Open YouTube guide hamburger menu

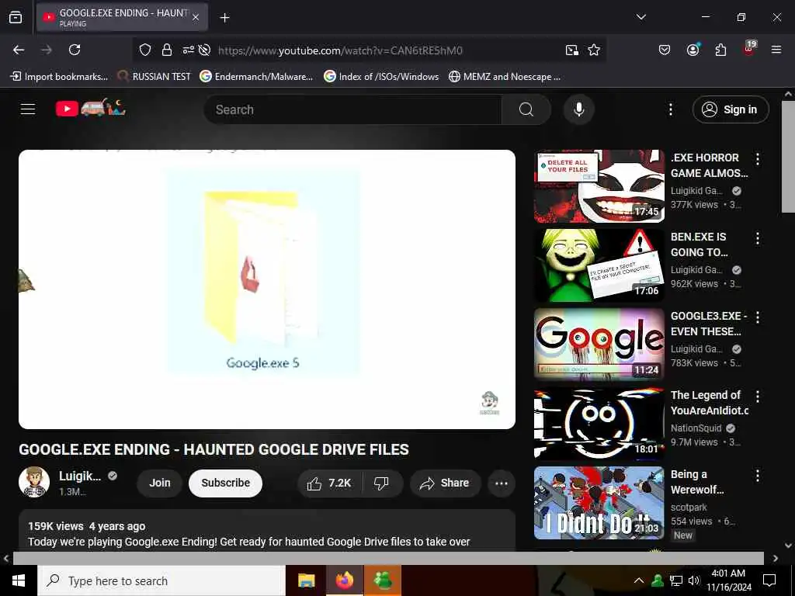(x=28, y=109)
